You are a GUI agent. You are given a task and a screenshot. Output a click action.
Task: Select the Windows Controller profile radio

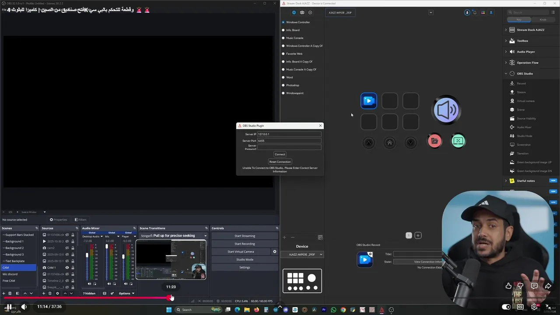(x=283, y=22)
